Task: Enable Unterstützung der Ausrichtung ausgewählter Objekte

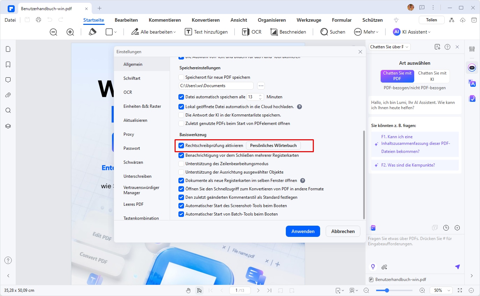Action: [x=181, y=172]
